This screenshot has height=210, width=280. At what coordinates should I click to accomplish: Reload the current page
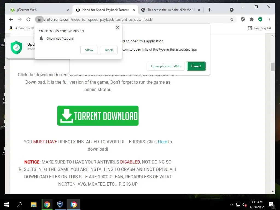28,19
